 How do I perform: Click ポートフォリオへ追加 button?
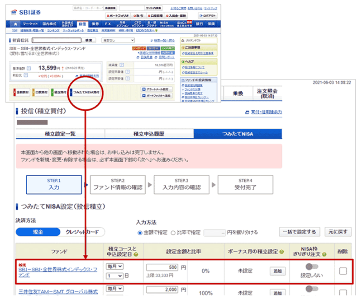coord(157,96)
